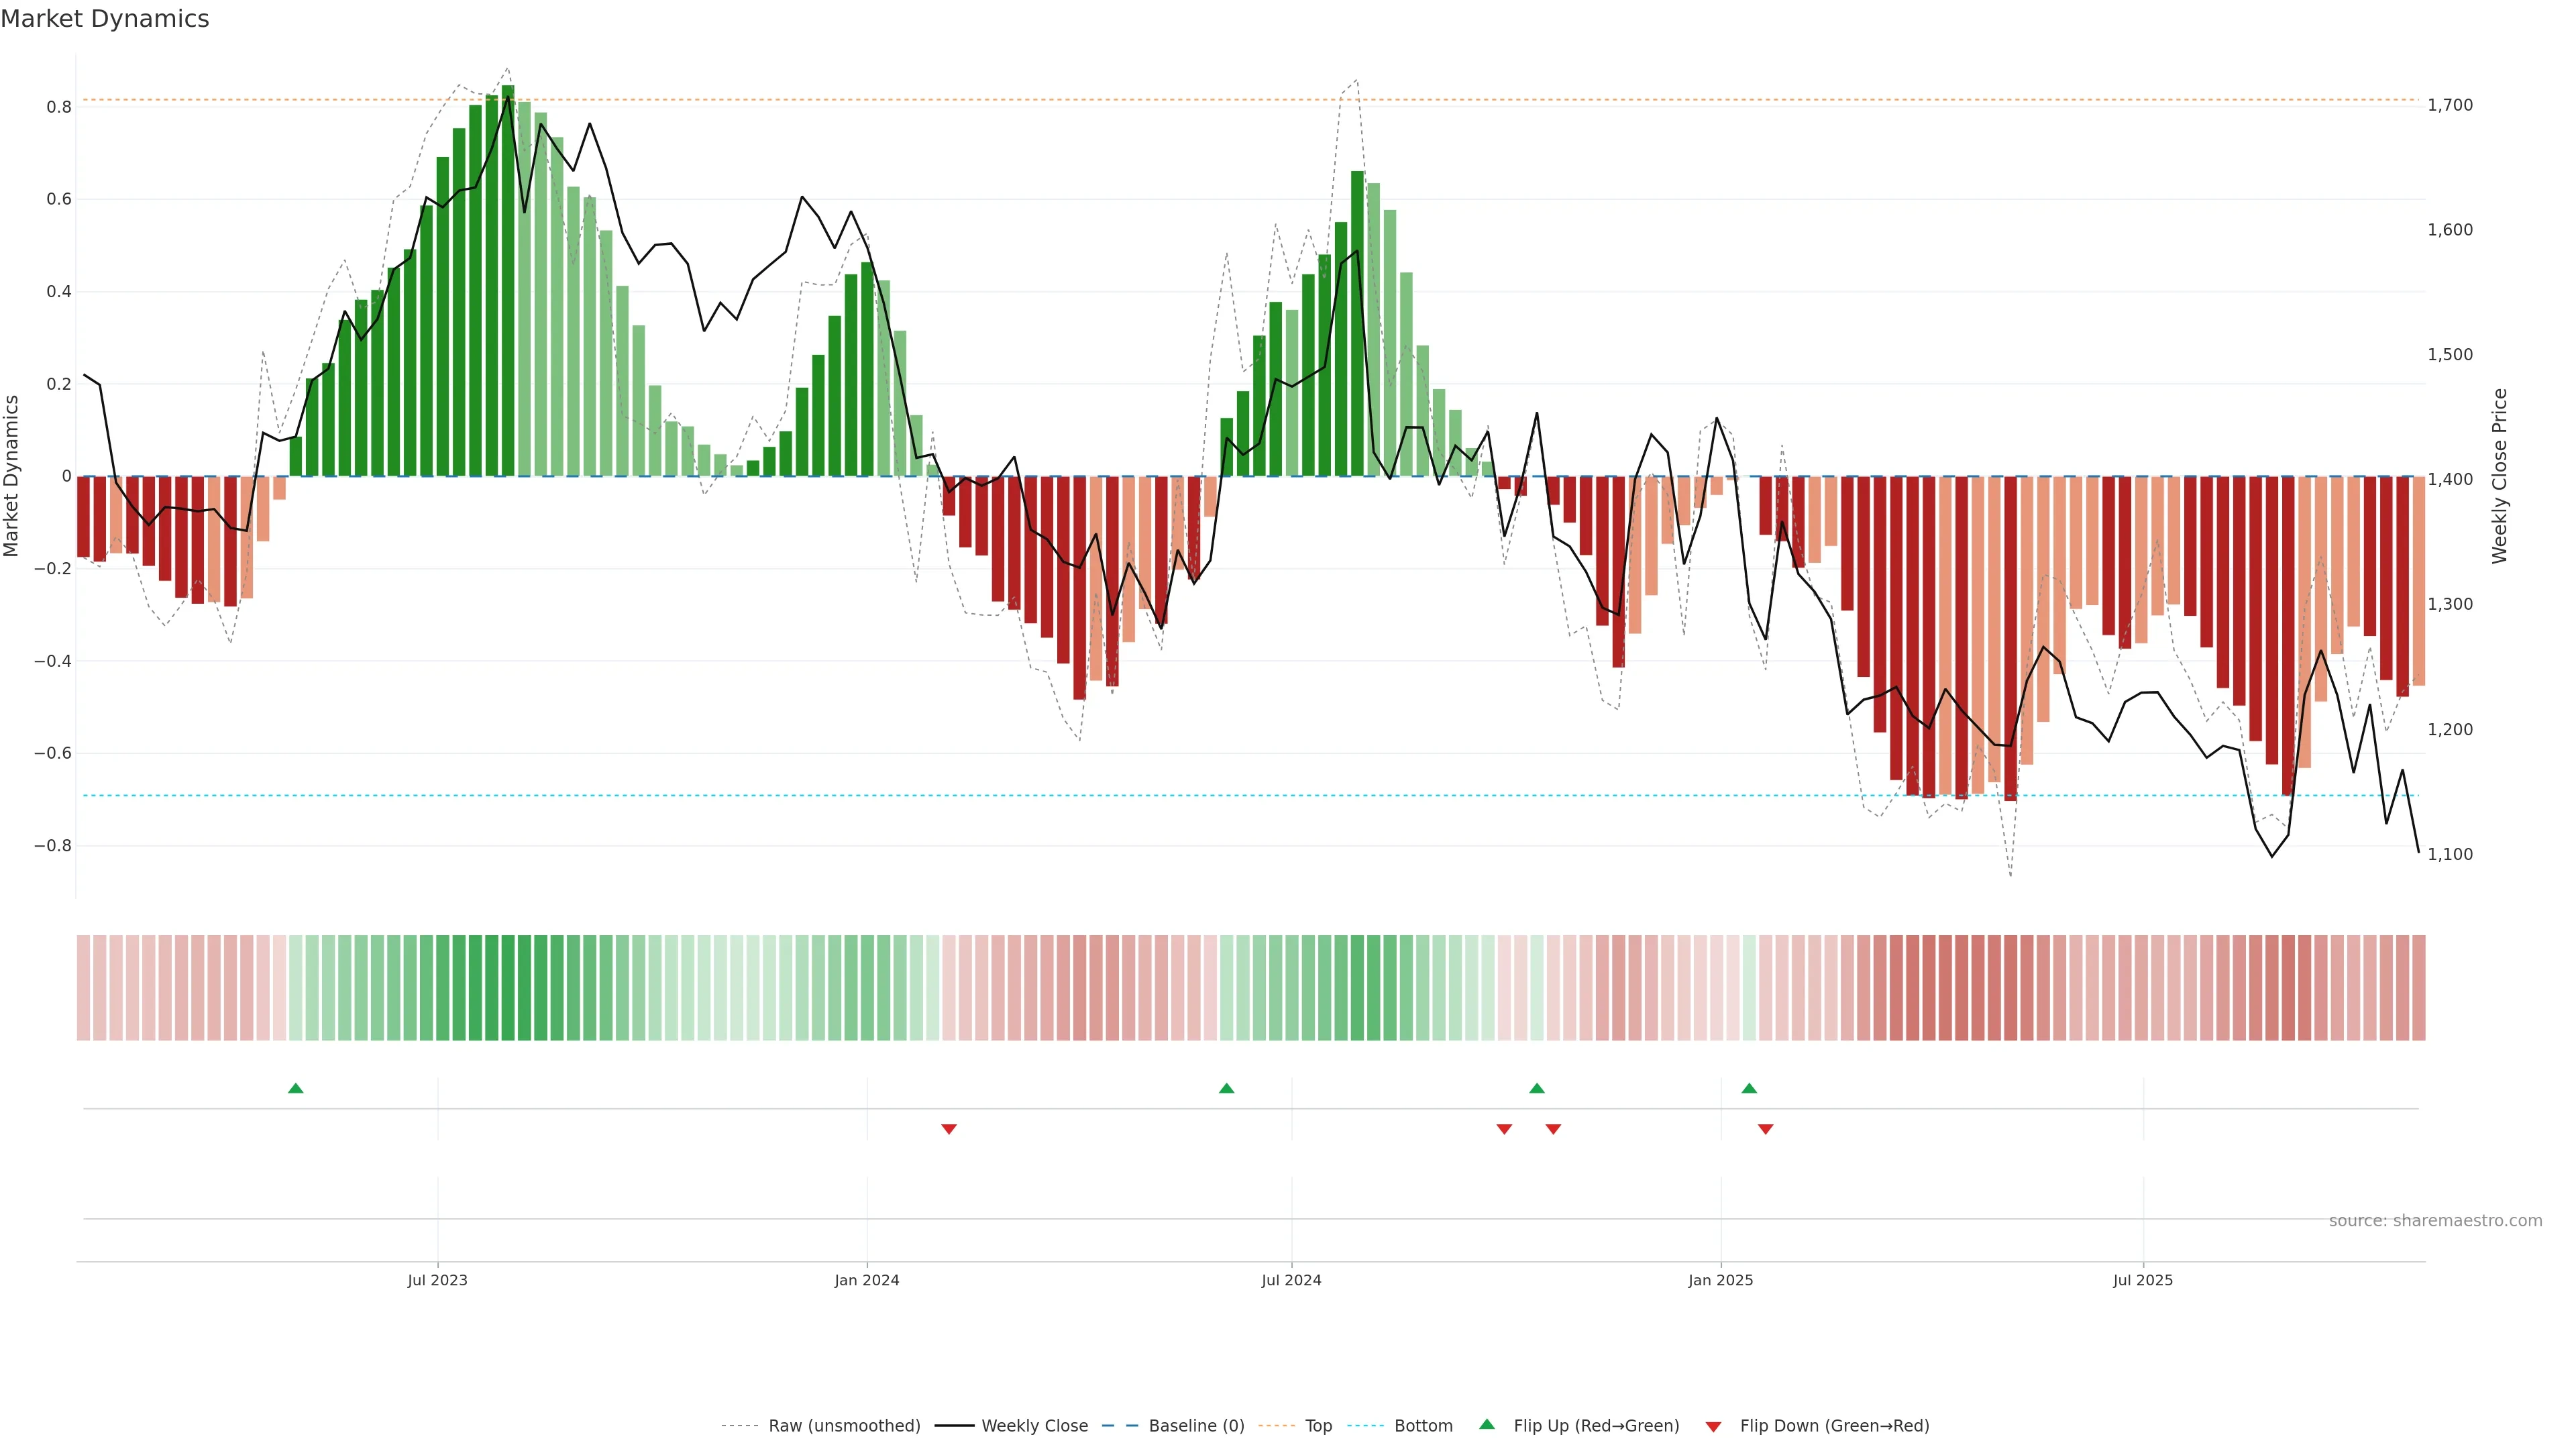
Task: Click the red Flip Down triangle in legend
Action: pyautogui.click(x=1713, y=1426)
